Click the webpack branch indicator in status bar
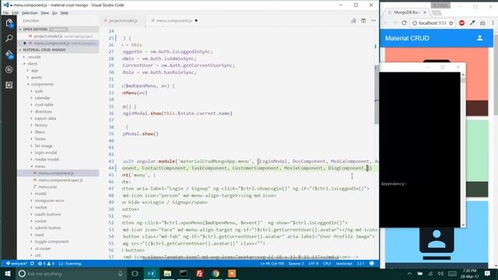 click(x=17, y=264)
